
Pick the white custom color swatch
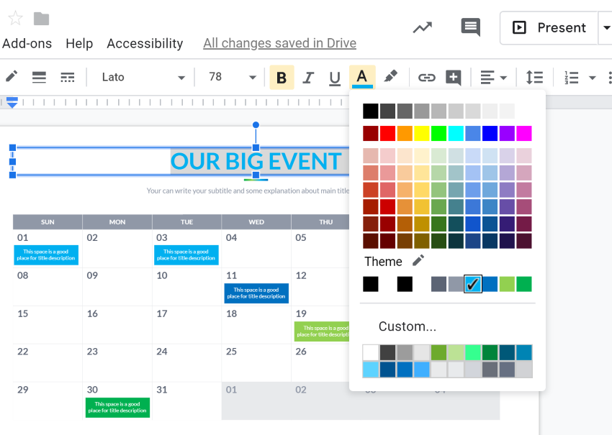point(370,352)
